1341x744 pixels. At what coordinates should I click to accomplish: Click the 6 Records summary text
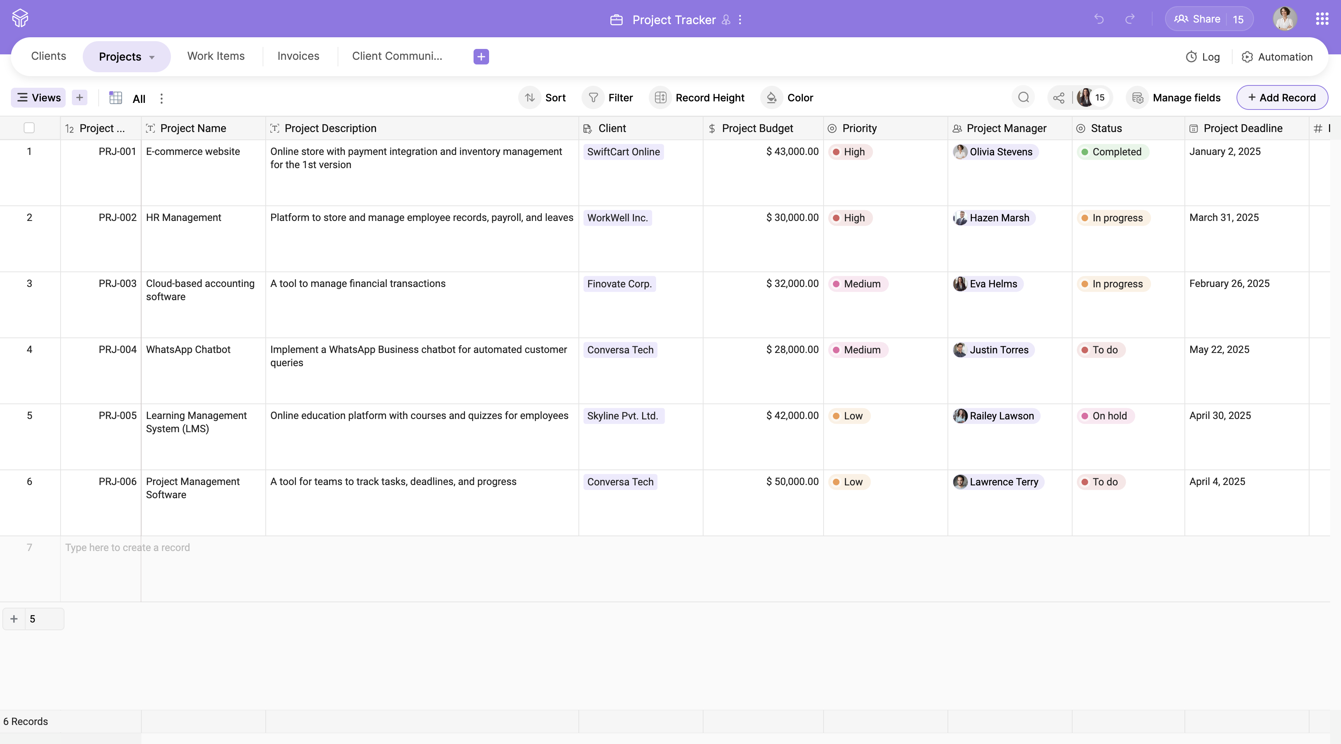(26, 721)
